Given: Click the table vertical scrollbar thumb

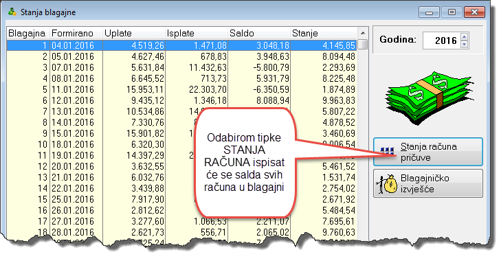Looking at the screenshot, I should (363, 45).
